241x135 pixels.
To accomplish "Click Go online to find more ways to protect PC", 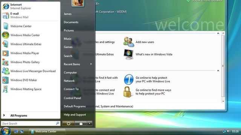I will pos(153,92).
